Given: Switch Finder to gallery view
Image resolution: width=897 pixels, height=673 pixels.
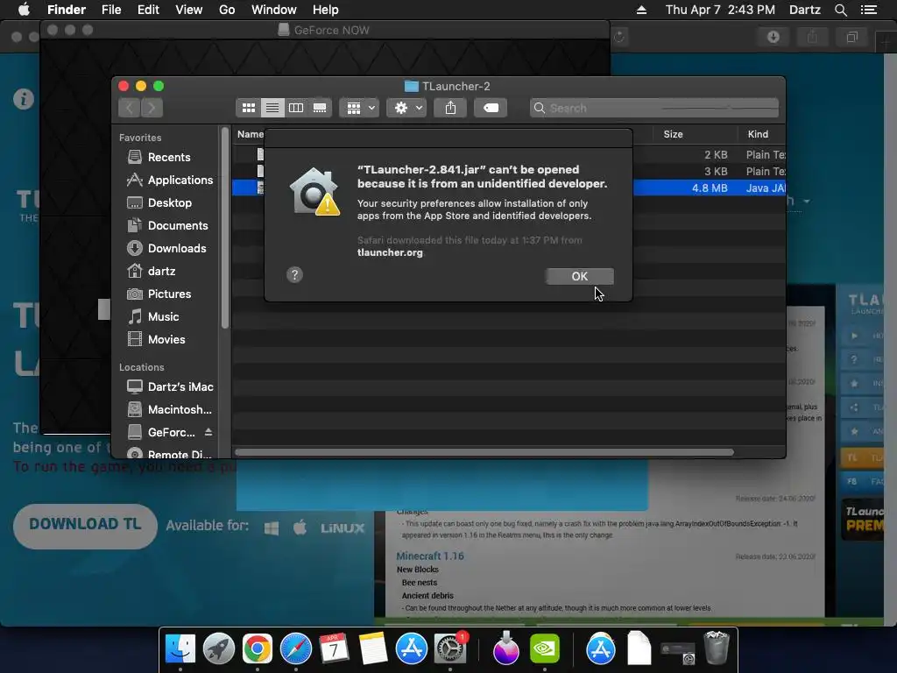Looking at the screenshot, I should 320,108.
